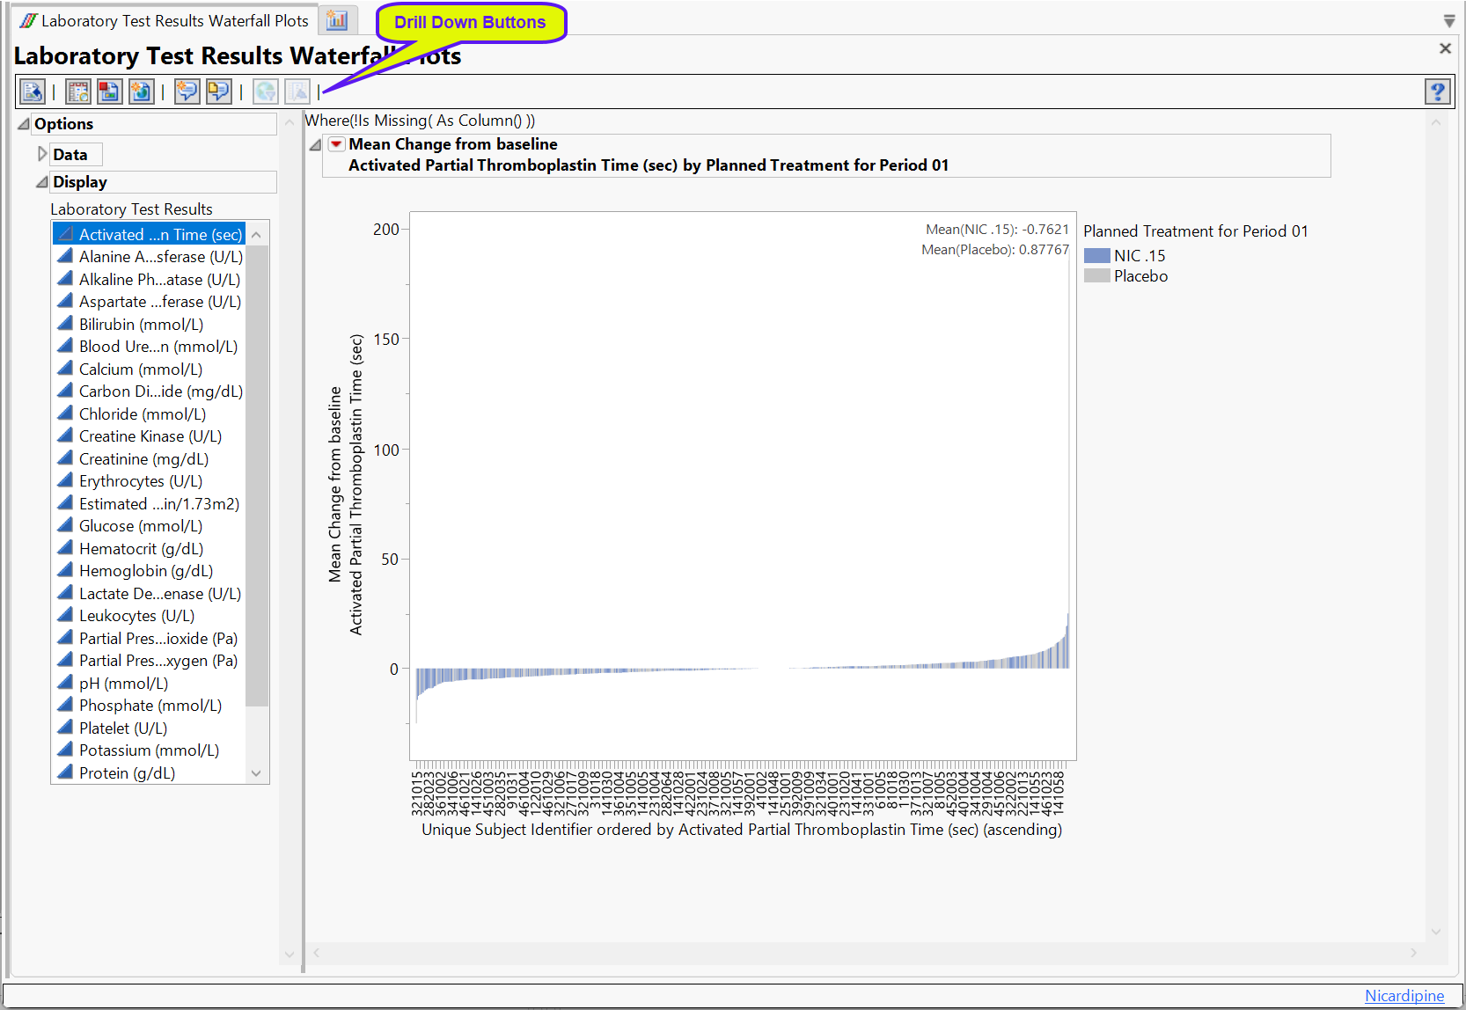Screen dimensions: 1466x1010
Task: Open help with the question mark icon
Action: click(1437, 91)
